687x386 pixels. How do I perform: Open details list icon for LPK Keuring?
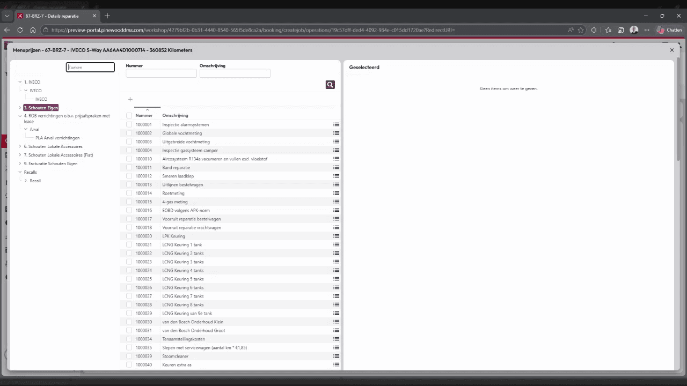coord(336,236)
